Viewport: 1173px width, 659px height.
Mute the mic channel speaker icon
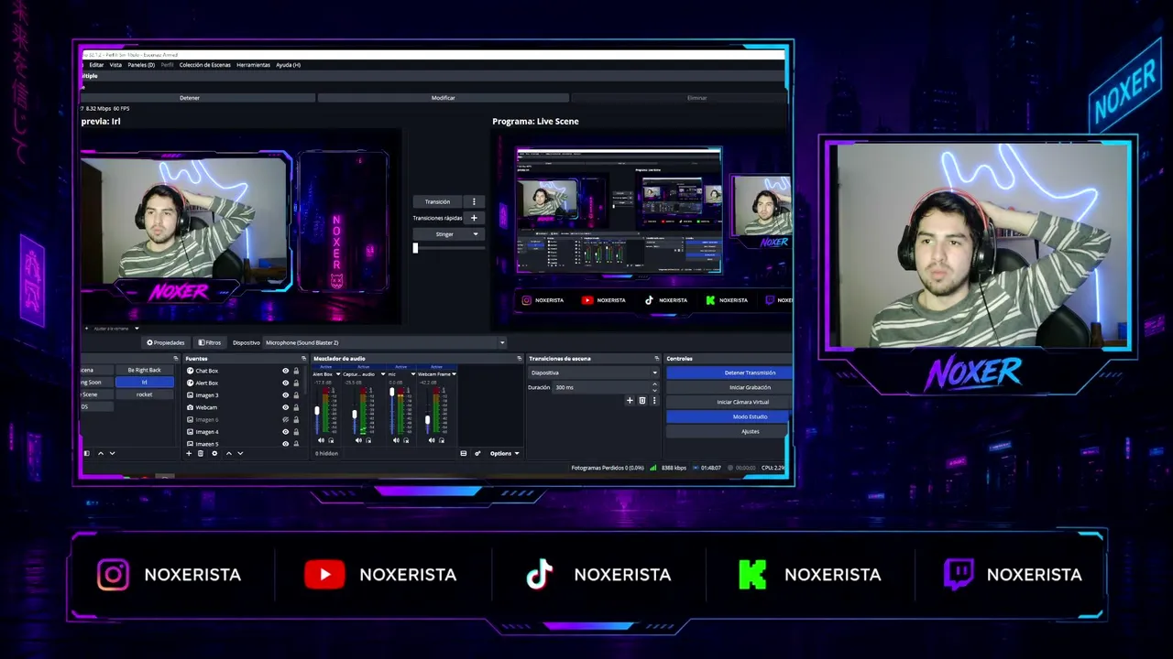tap(396, 440)
